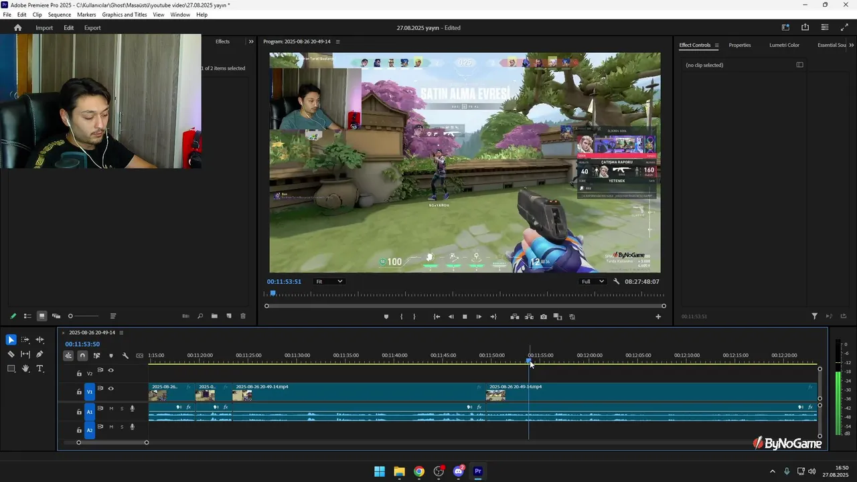This screenshot has width=857, height=482.
Task: Select the Selection tool arrow
Action: point(11,340)
